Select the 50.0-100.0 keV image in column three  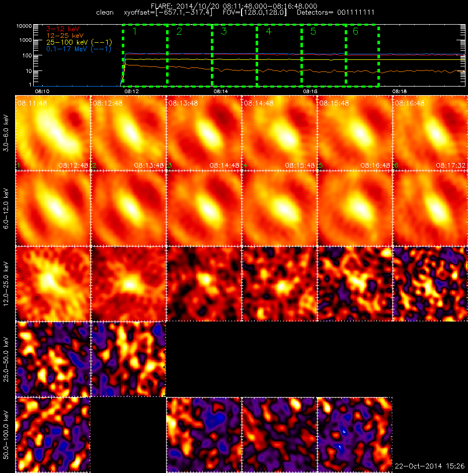204,435
